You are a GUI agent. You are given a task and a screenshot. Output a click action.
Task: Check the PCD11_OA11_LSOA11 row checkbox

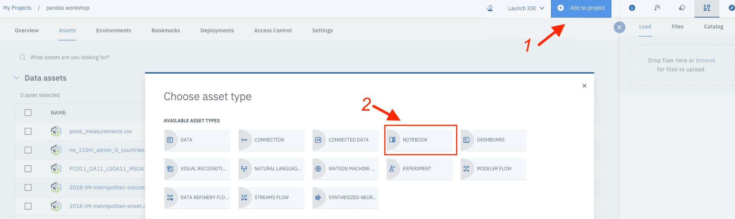28,169
